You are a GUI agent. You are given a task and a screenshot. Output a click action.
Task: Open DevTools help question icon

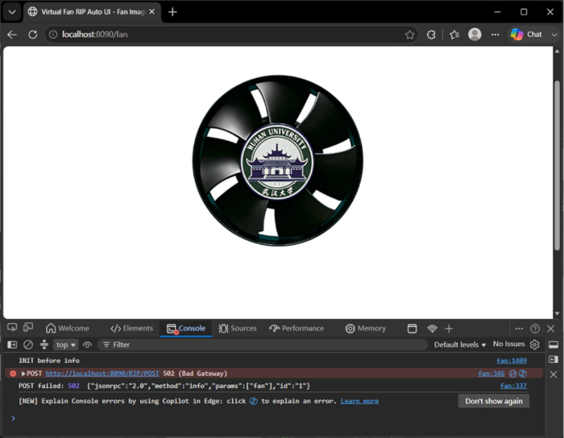pos(535,328)
